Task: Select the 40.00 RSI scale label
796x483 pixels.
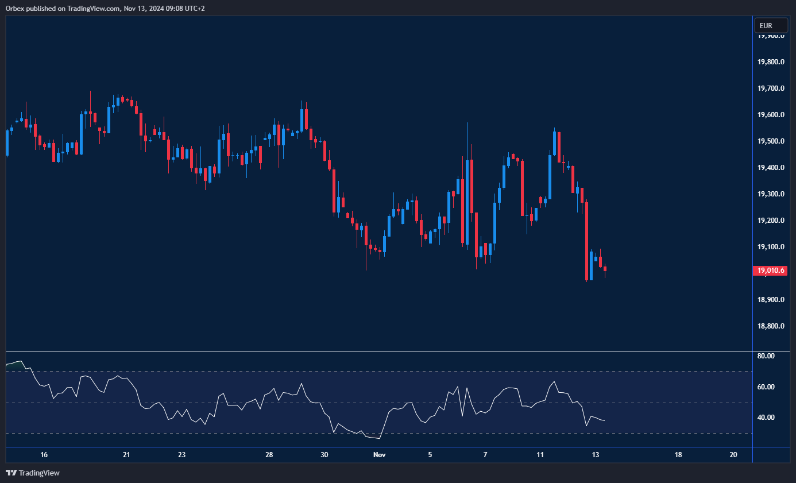Action: pos(766,418)
